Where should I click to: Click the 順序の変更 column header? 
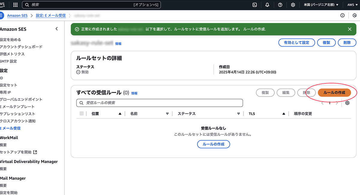coord(303,114)
